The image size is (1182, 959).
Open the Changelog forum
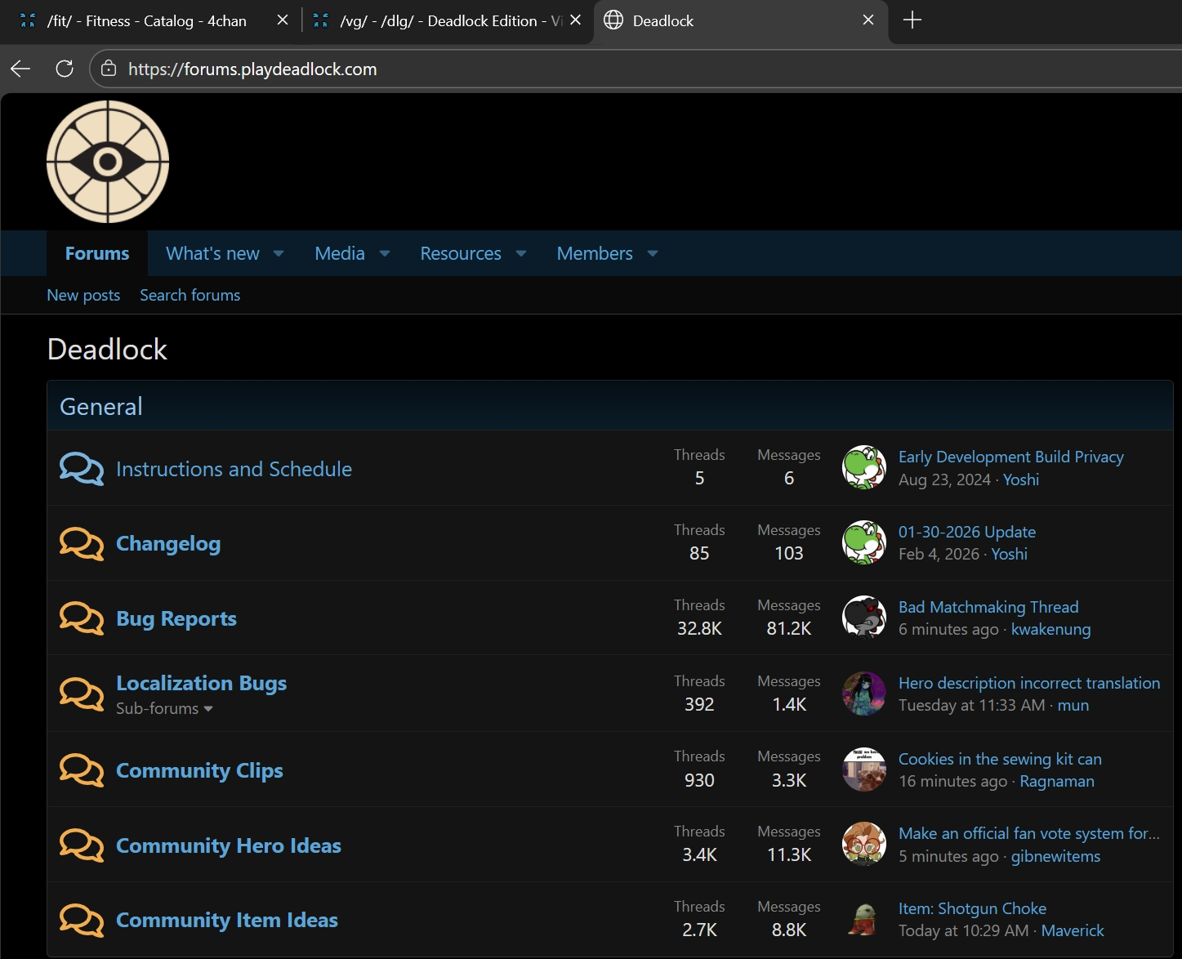coord(168,544)
